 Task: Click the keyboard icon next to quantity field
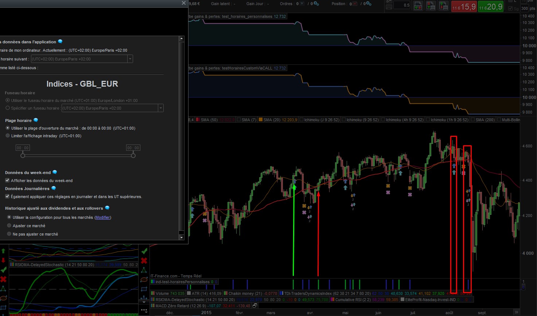point(389,7)
